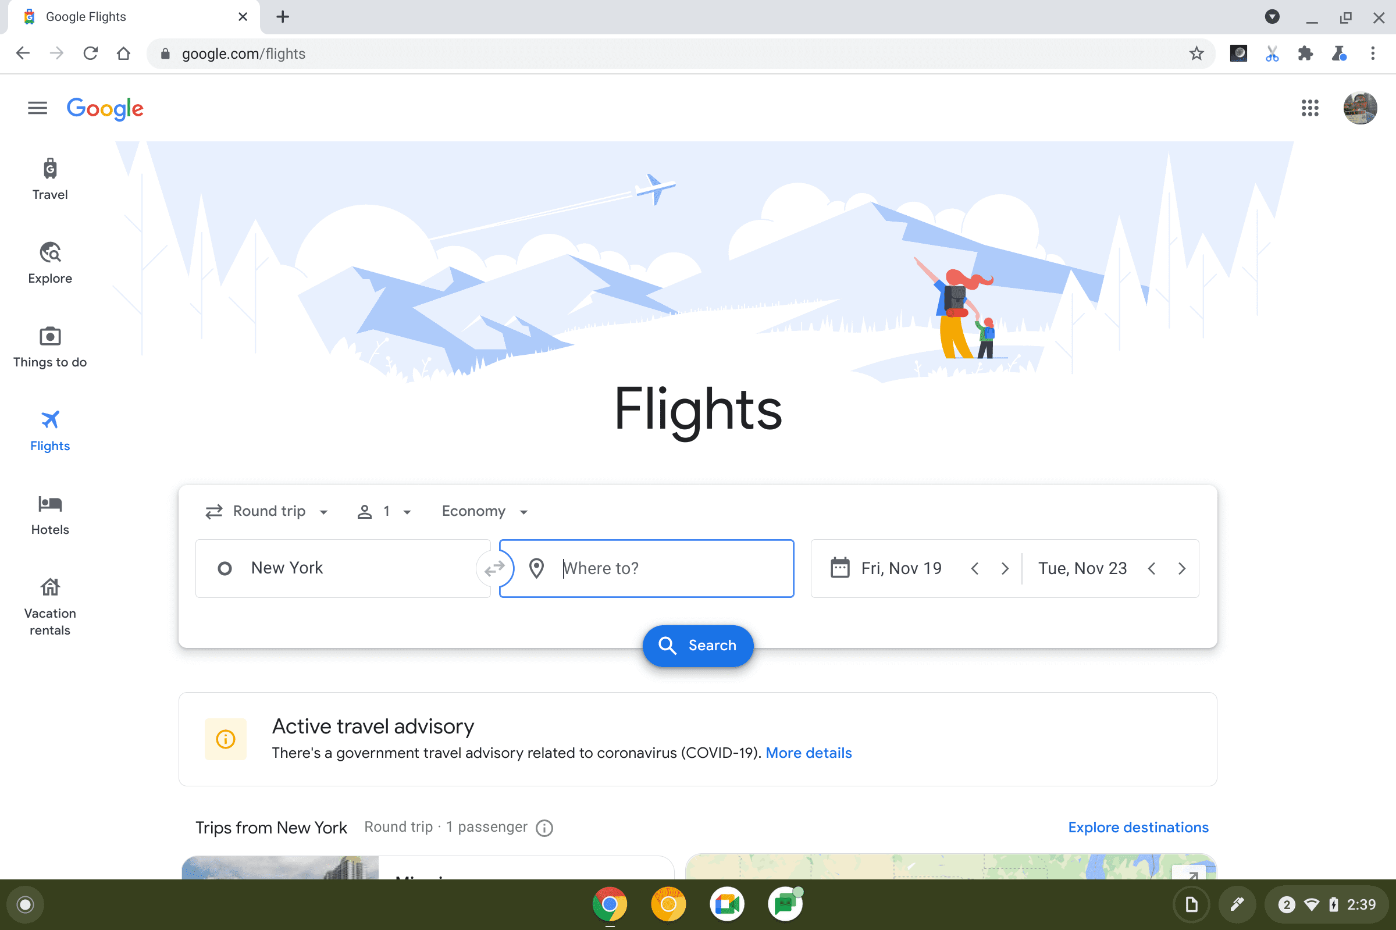Click forward arrow to advance departure date
This screenshot has height=930, width=1396.
click(x=1006, y=569)
